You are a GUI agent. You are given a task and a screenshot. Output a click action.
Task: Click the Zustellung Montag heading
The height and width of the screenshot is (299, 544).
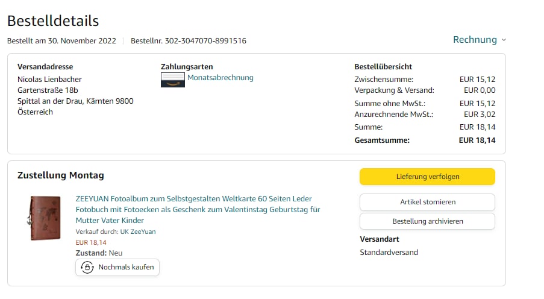coord(61,175)
